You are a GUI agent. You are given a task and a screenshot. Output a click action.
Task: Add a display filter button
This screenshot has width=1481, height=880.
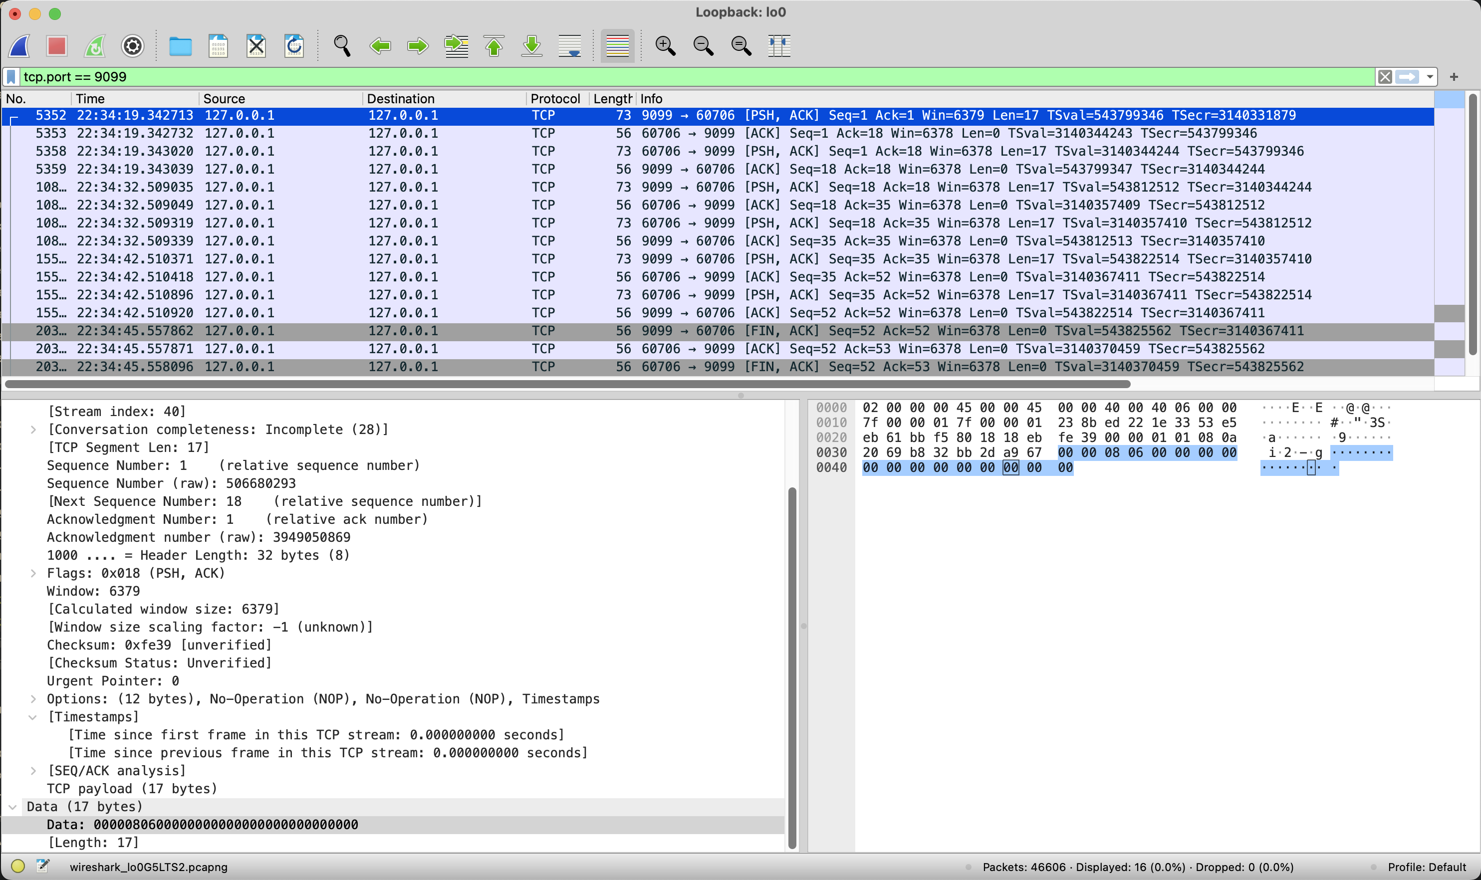pos(1454,76)
